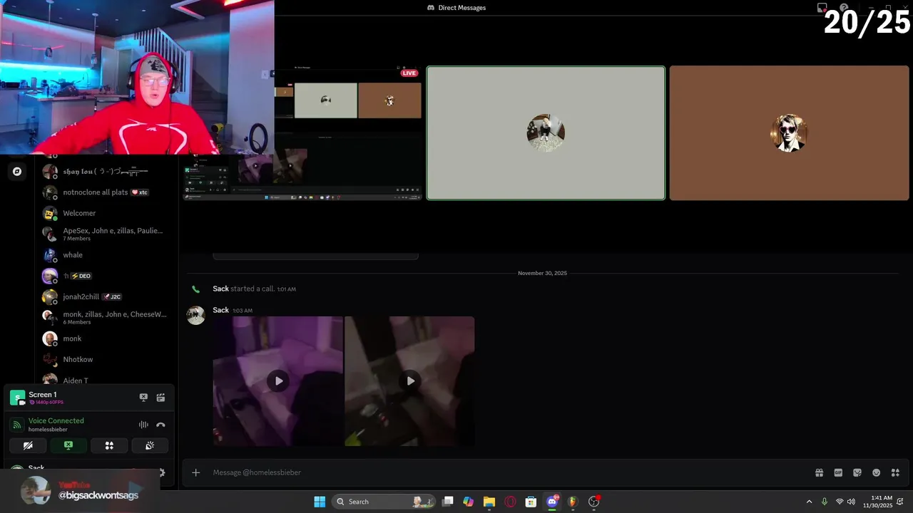
Task: Open the gift icon in message bar
Action: coord(820,472)
